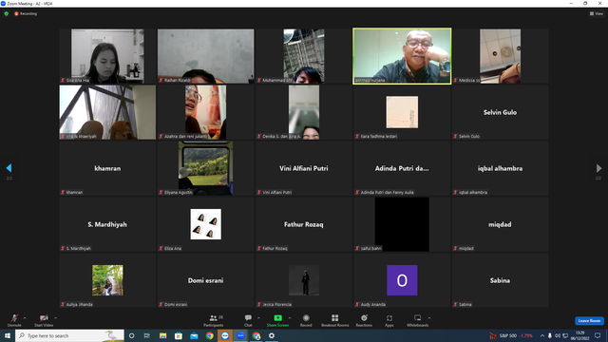Screen dimensions: 608x342
Task: Open share screen options arrow
Action: (290, 318)
